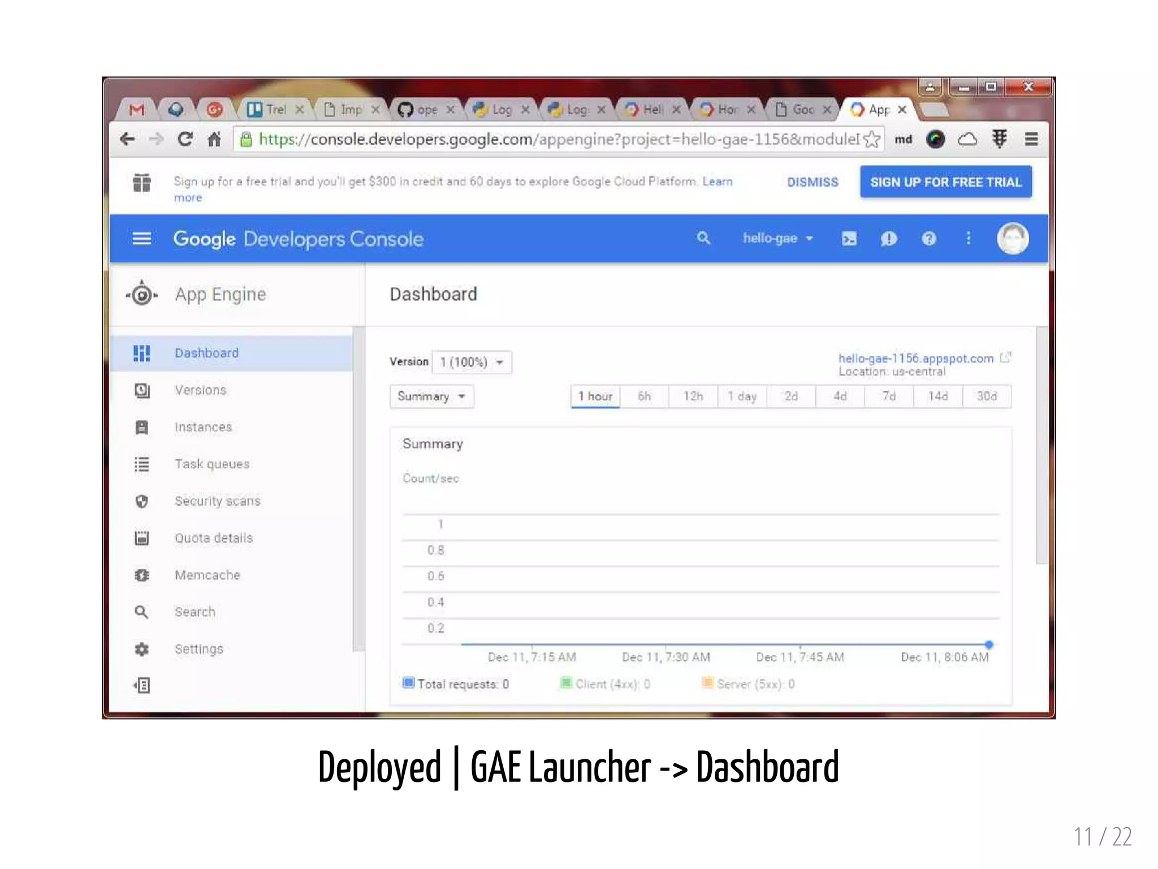Select the 1 hour time range
This screenshot has height=869, width=1158.
(595, 396)
